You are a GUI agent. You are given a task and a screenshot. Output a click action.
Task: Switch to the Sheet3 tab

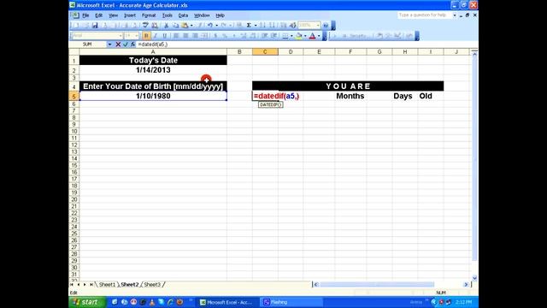coord(152,285)
